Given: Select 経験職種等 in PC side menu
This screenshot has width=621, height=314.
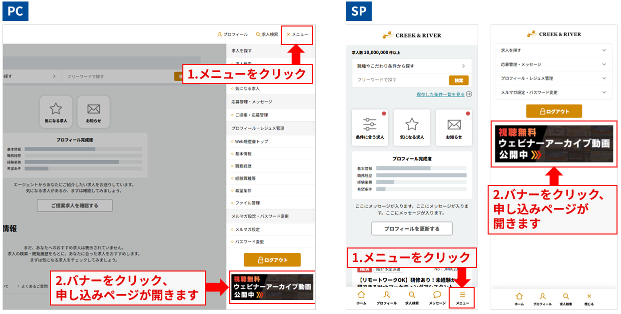Looking at the screenshot, I should click(x=270, y=178).
